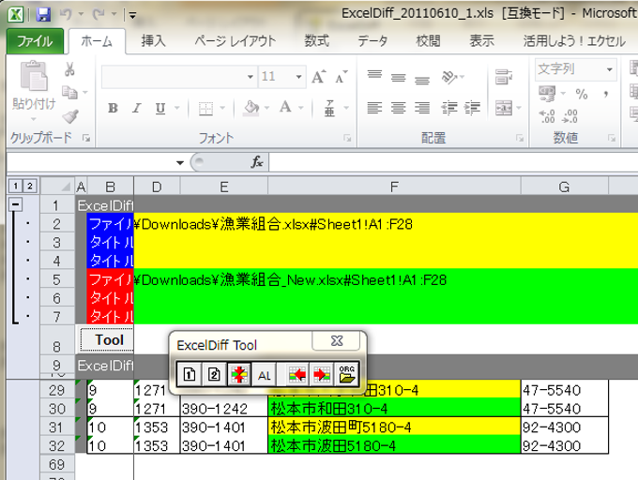Open the customize quick access toolbar arrow
This screenshot has height=480, width=638.
pos(132,15)
